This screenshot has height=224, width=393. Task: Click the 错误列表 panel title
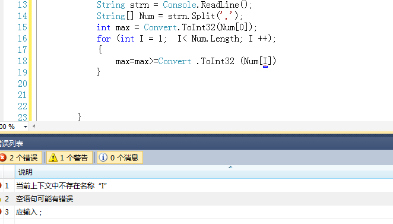tap(11, 143)
